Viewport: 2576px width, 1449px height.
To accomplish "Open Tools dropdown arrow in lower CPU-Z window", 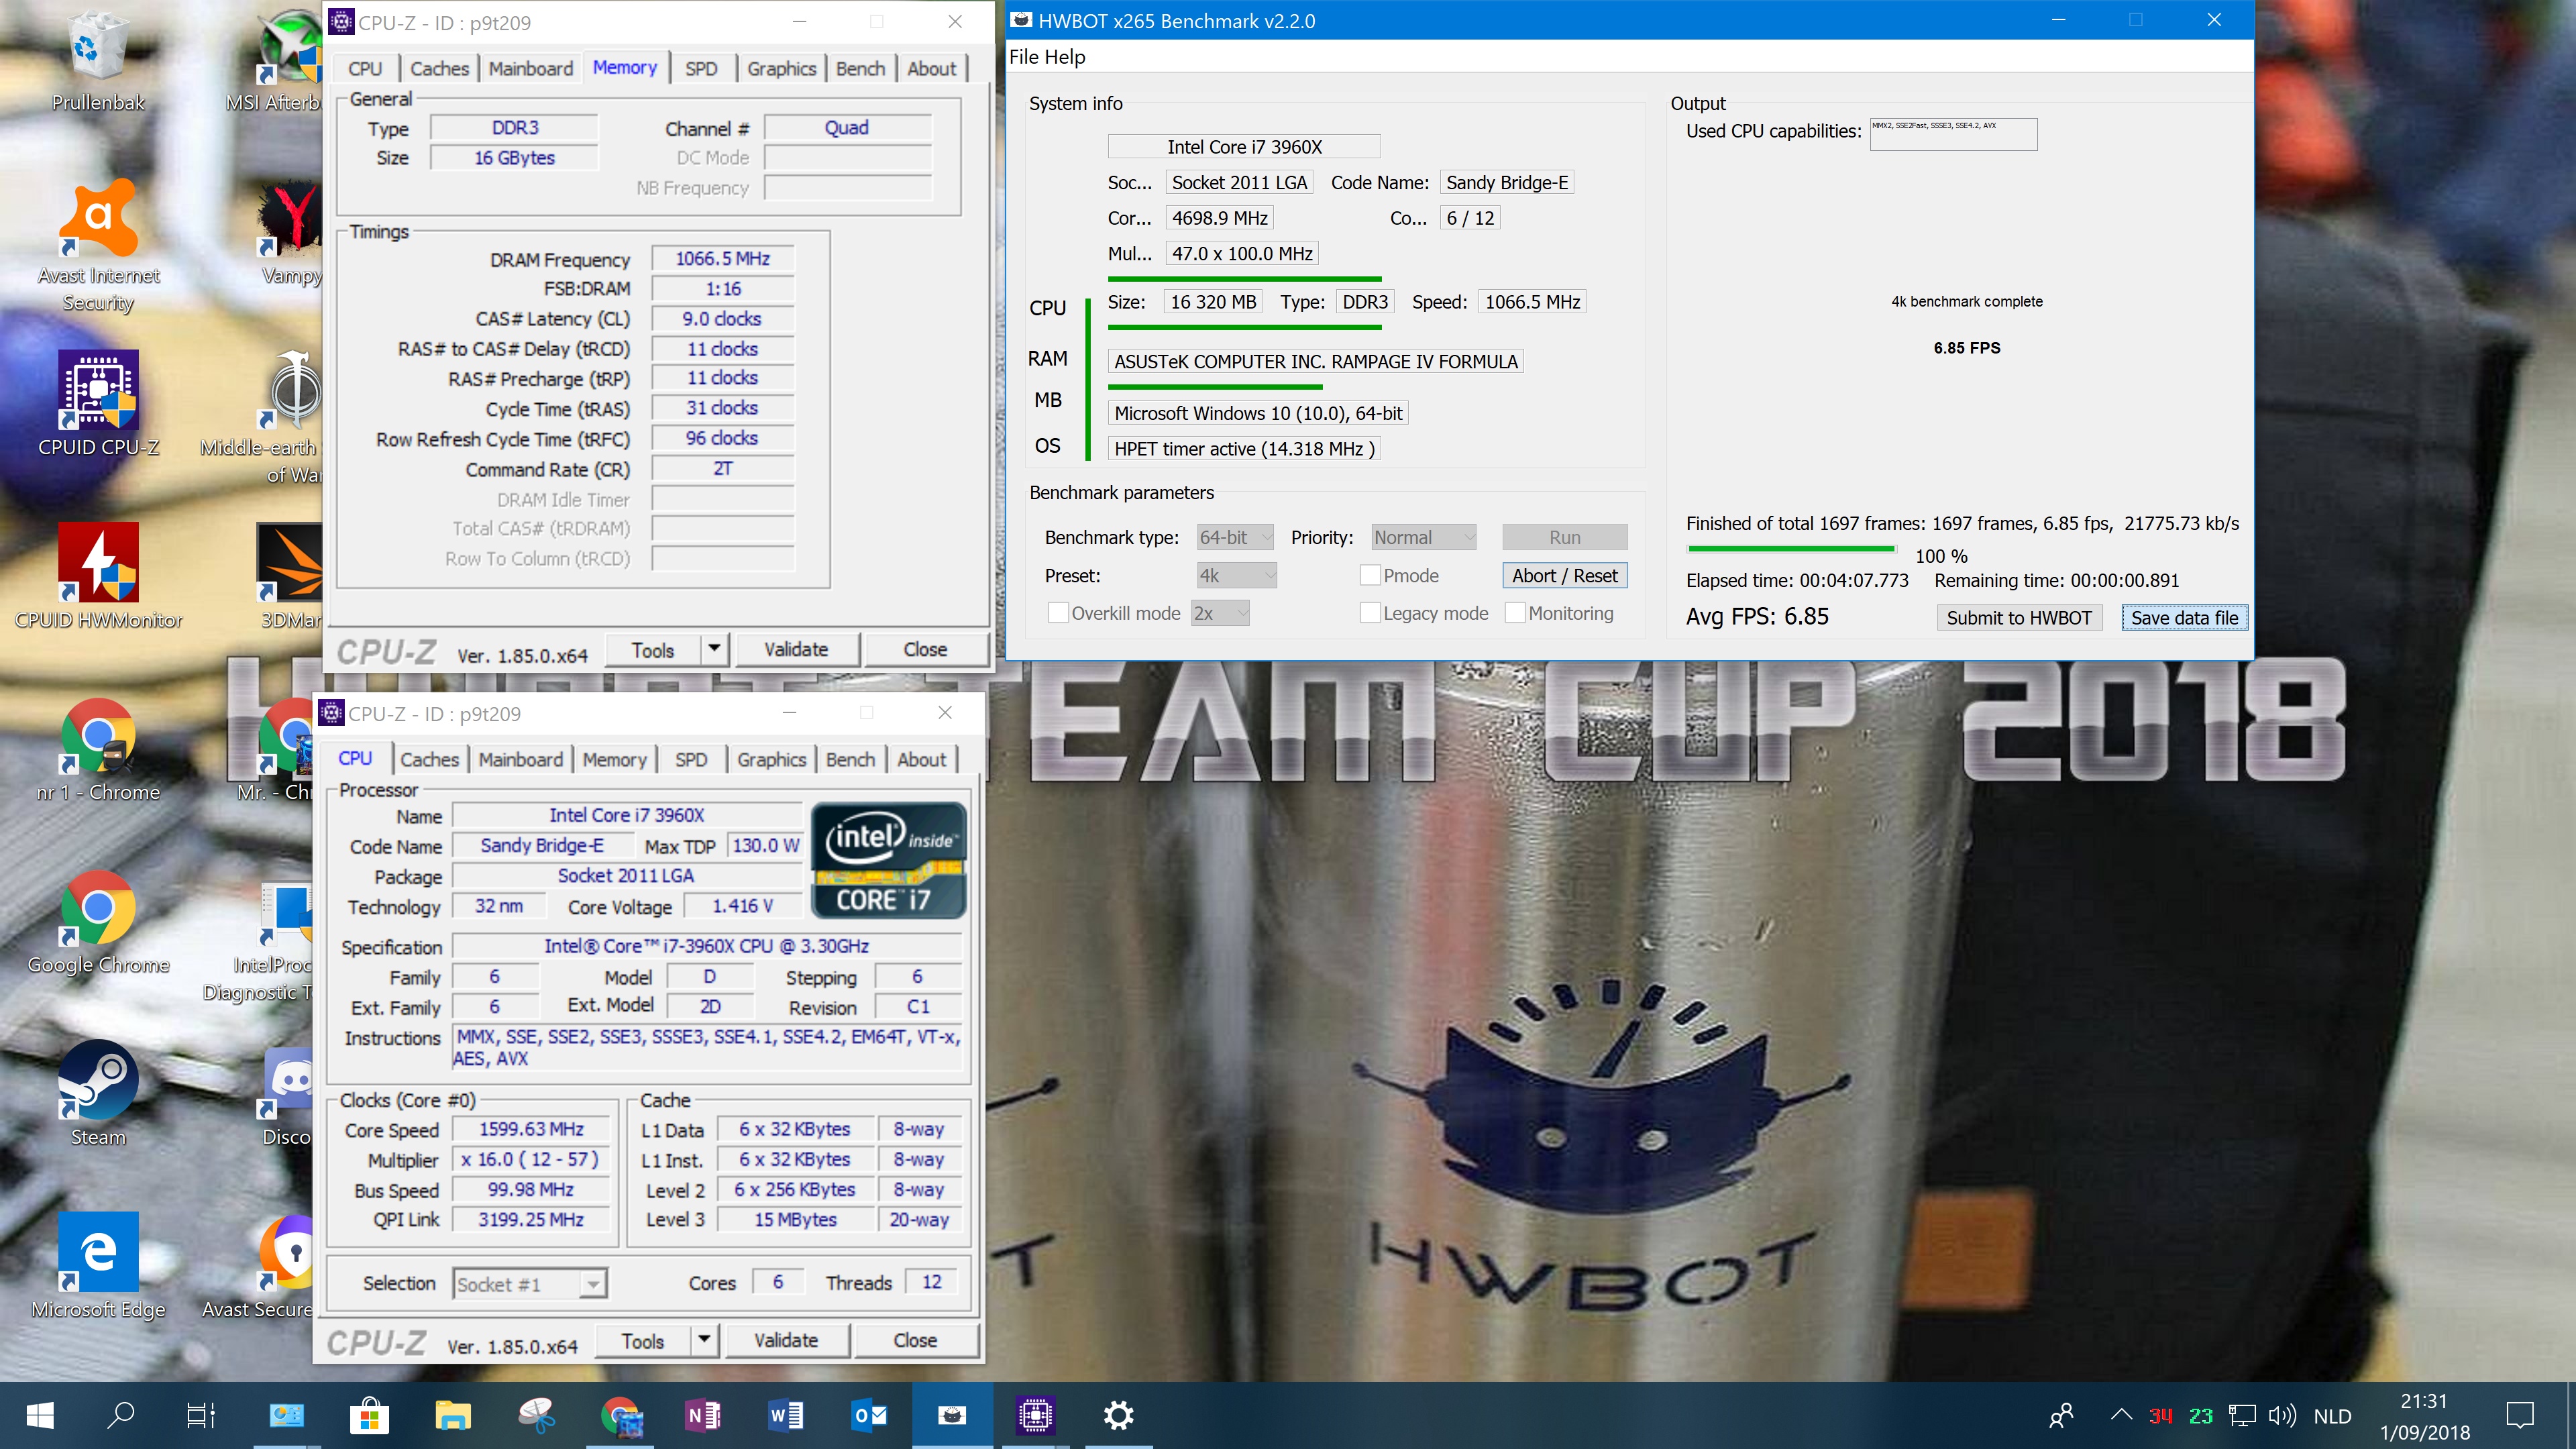I will pos(704,1340).
